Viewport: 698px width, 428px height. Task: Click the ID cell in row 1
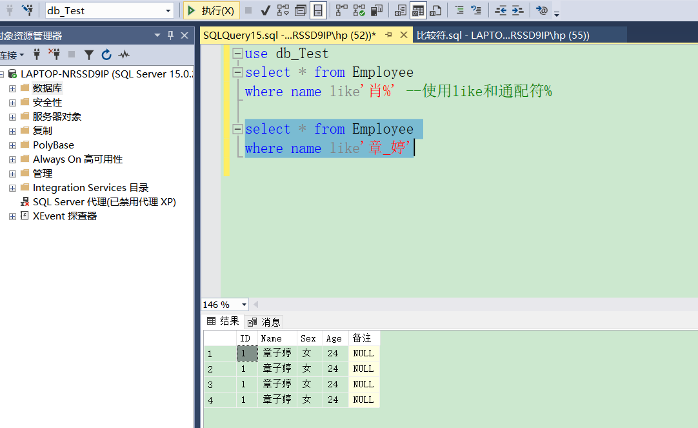(x=247, y=353)
